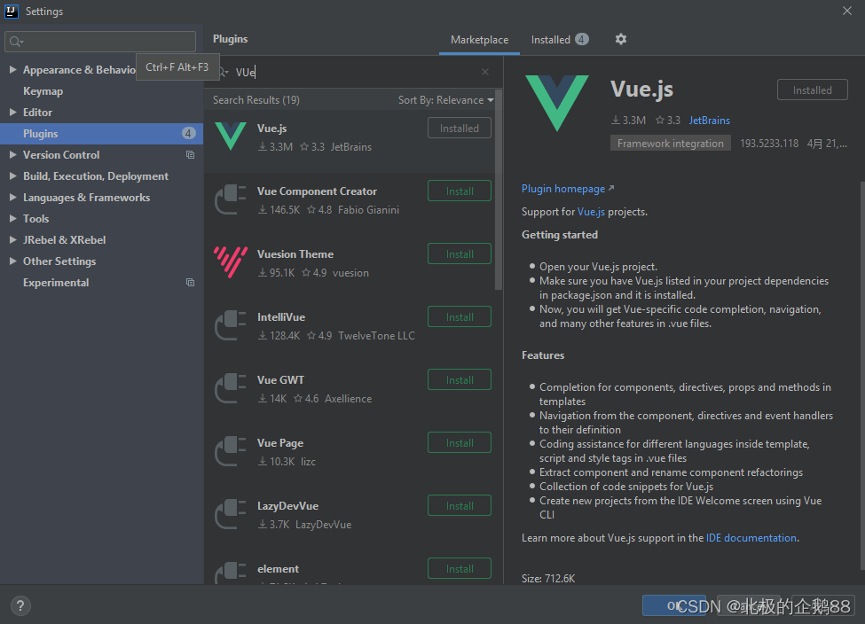Close the Settings dialog window
The height and width of the screenshot is (624, 865).
pyautogui.click(x=846, y=11)
